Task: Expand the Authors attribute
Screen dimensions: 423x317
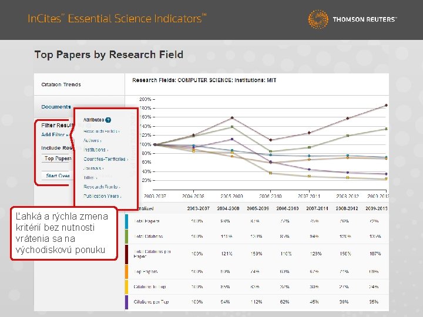Action: tap(92, 140)
